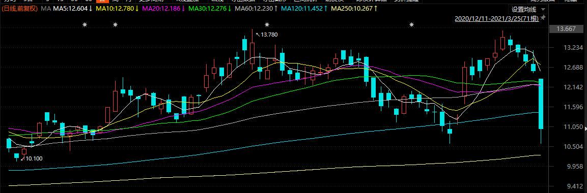
Task: Click the second star marker from the left
Action: [x=115, y=25]
